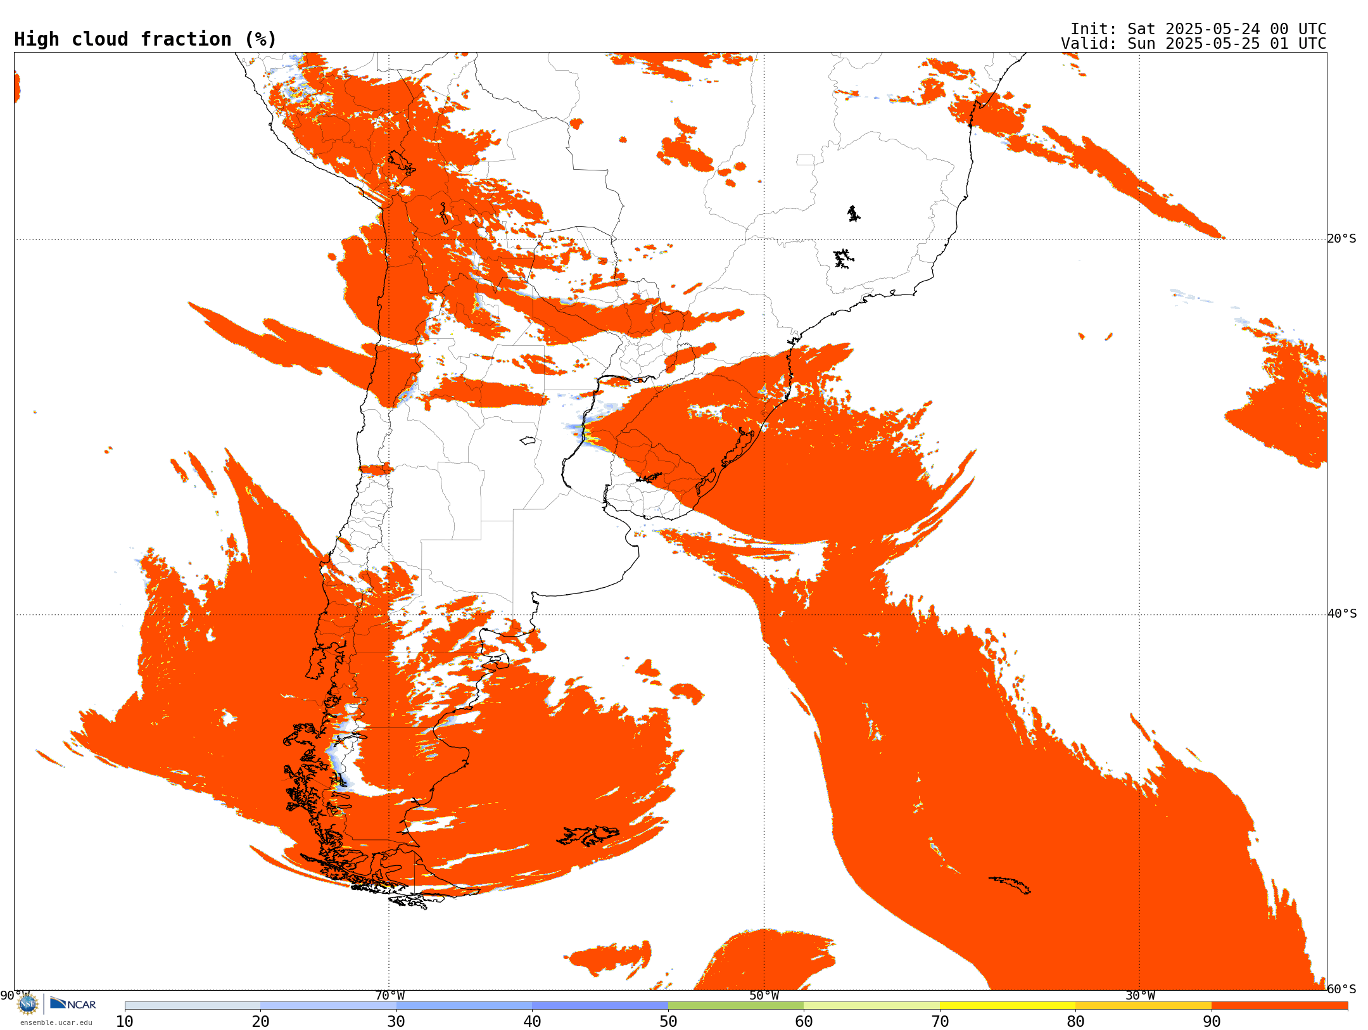Click the colorbar tick label 80

pos(1075,1021)
